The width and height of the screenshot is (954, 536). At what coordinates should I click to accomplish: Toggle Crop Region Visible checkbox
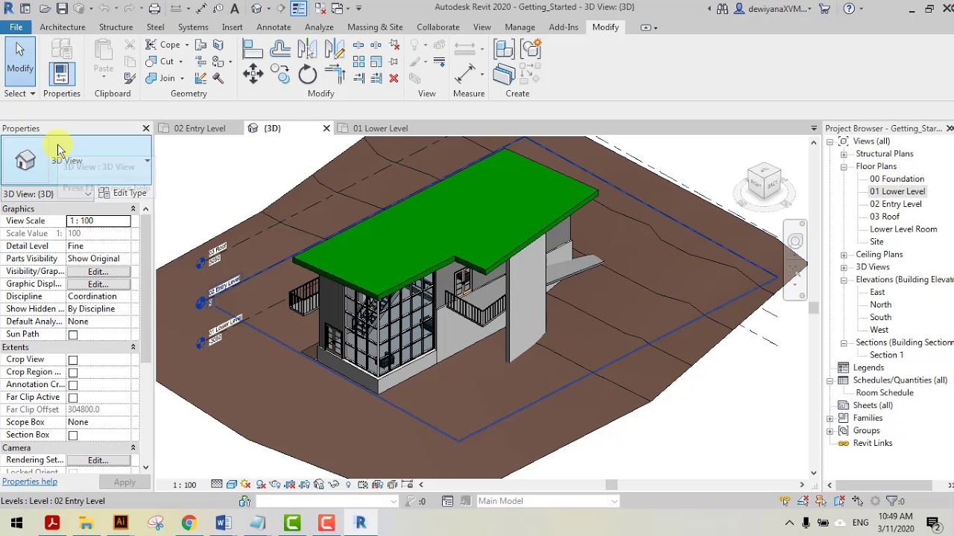point(73,373)
